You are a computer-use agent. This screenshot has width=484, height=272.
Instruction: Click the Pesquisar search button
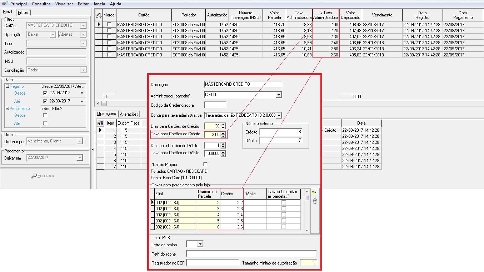43,176
